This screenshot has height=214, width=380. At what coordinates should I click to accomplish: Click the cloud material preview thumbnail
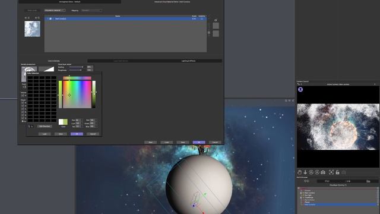coord(32,29)
